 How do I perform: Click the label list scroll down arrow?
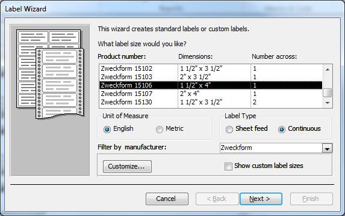(x=328, y=103)
